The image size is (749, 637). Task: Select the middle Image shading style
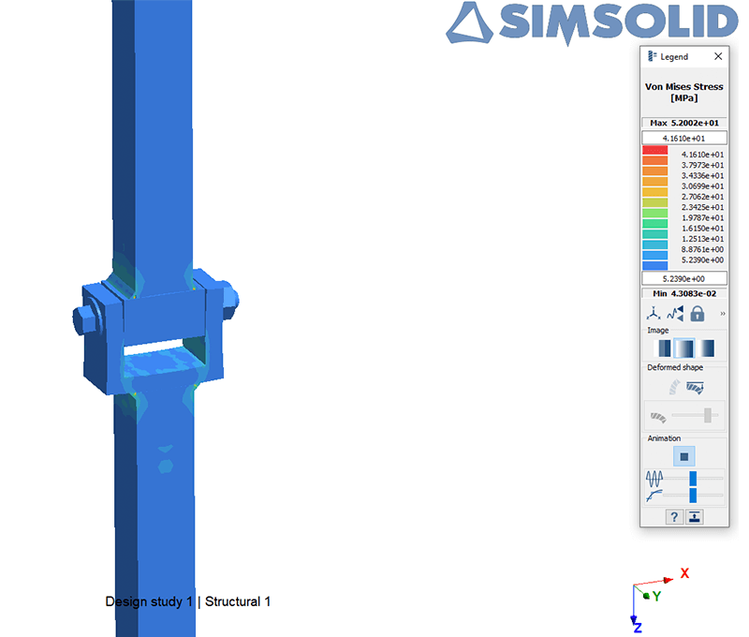click(684, 348)
